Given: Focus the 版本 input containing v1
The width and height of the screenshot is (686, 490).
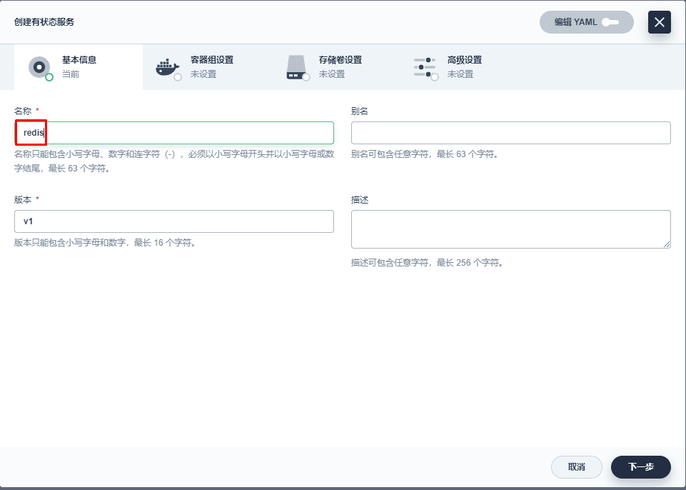Looking at the screenshot, I should pos(174,221).
